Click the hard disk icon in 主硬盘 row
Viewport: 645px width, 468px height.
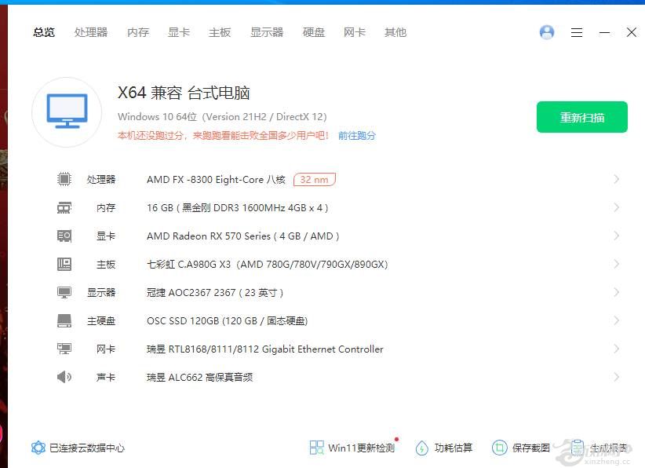point(64,320)
